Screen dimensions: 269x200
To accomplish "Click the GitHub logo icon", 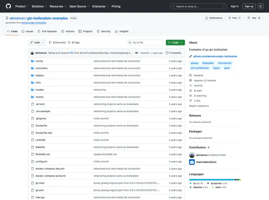I will click(8, 6).
